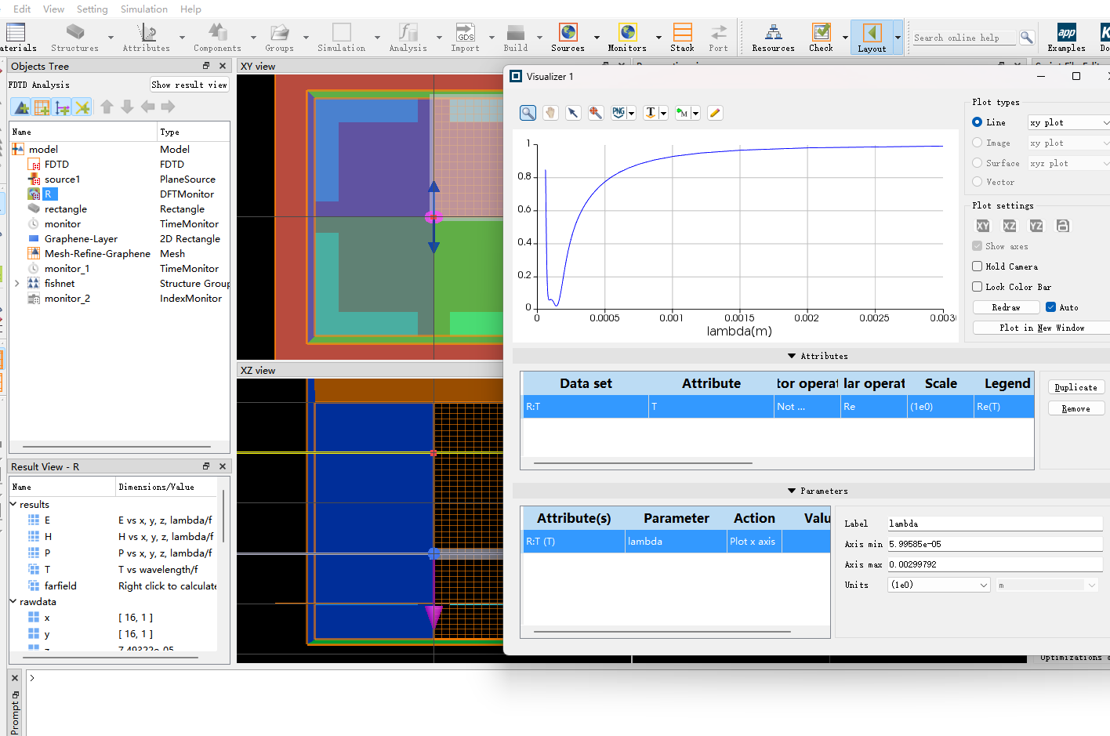Screen dimensions: 1110x736
Task: Click the Parameters table horizontal scrollbar
Action: point(664,631)
